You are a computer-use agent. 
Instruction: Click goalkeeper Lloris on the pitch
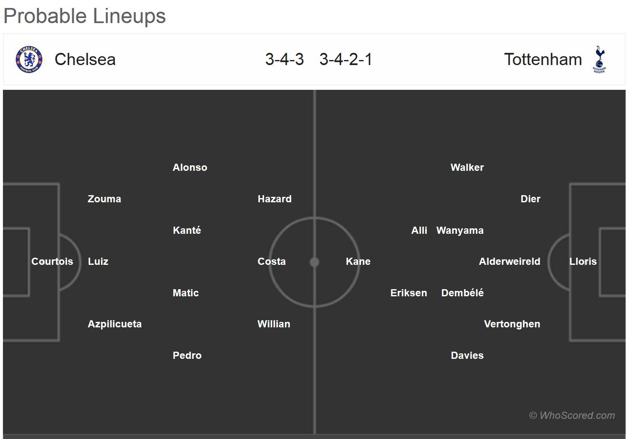pos(583,261)
